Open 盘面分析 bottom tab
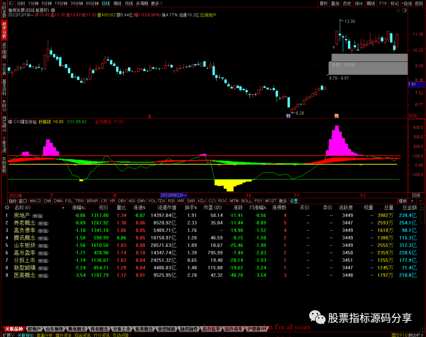 coord(44,335)
